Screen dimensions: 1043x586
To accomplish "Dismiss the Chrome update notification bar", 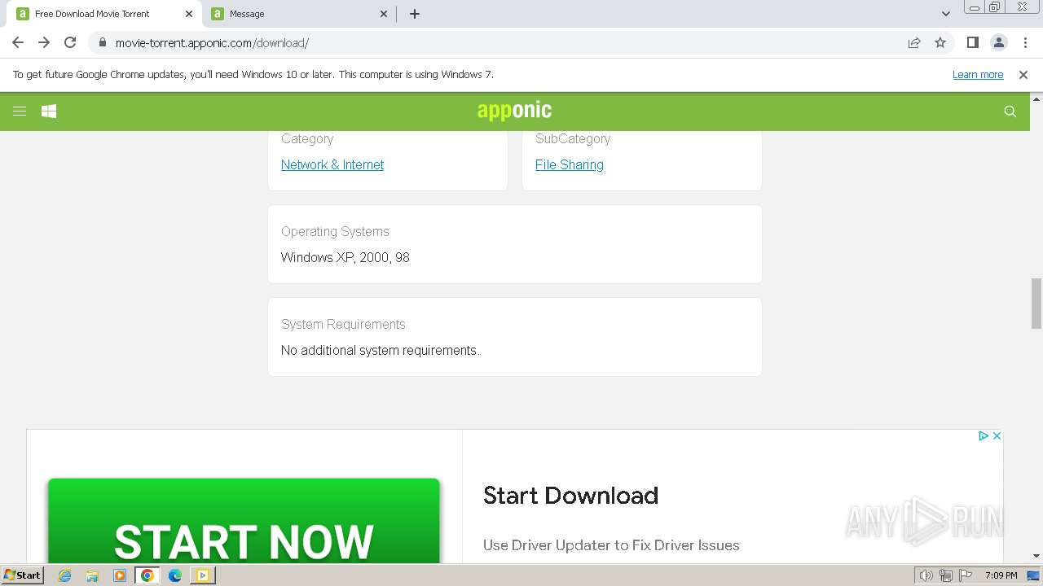I will (1023, 75).
